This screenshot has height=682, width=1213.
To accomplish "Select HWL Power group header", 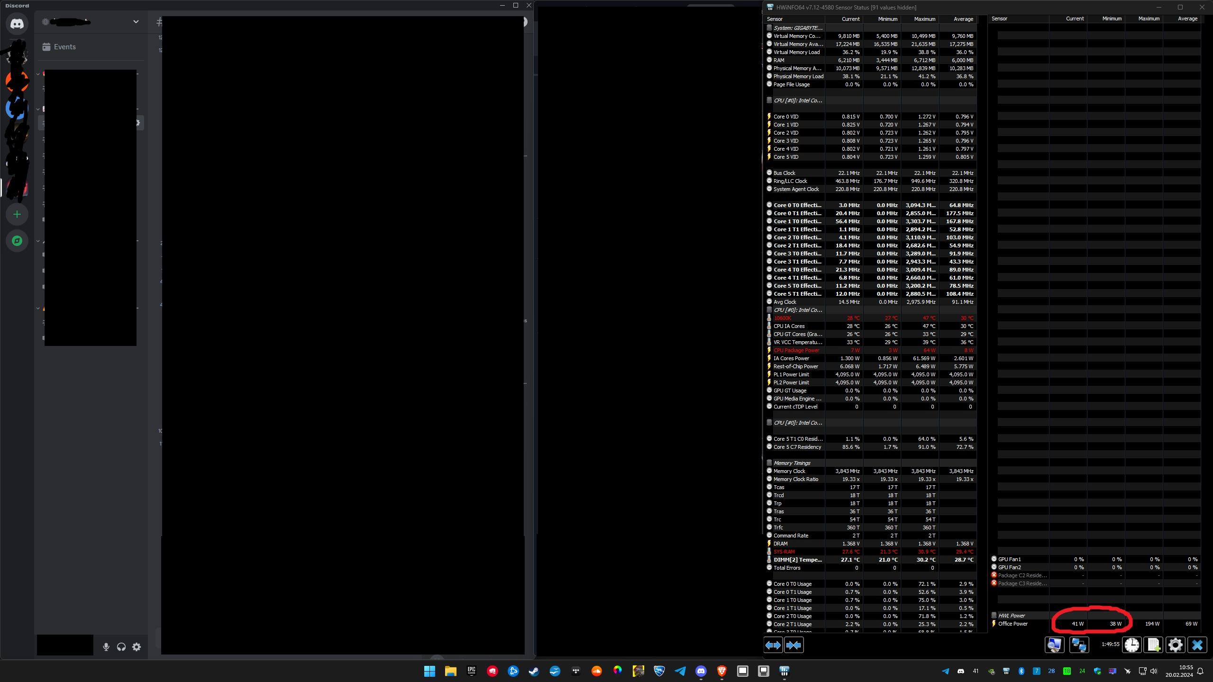I will [x=1095, y=616].
